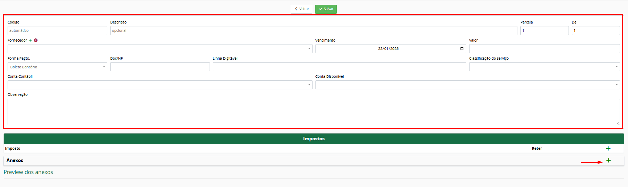The height and width of the screenshot is (187, 628).
Task: Open the Fornecedor dropdown
Action: [x=160, y=48]
